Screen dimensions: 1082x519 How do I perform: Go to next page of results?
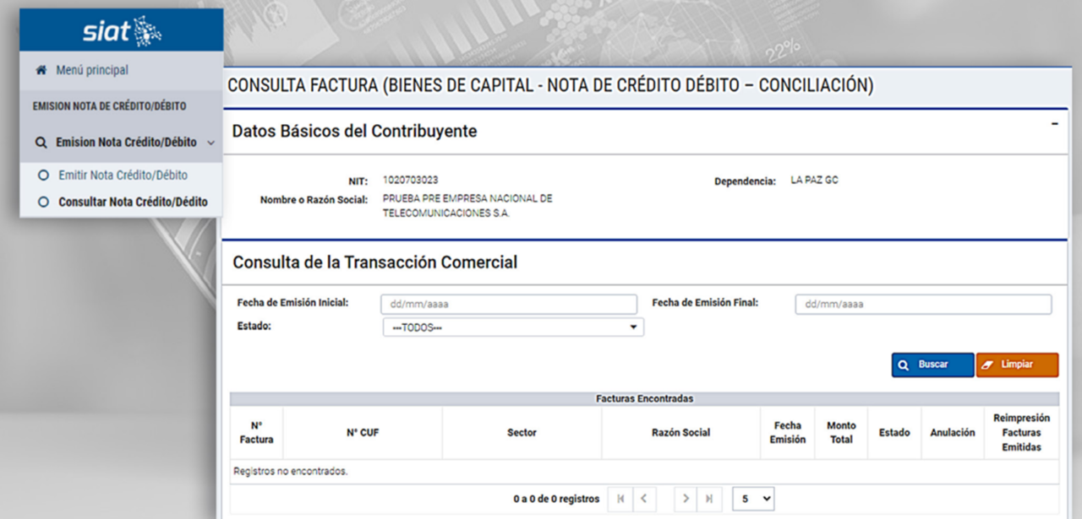click(x=686, y=499)
